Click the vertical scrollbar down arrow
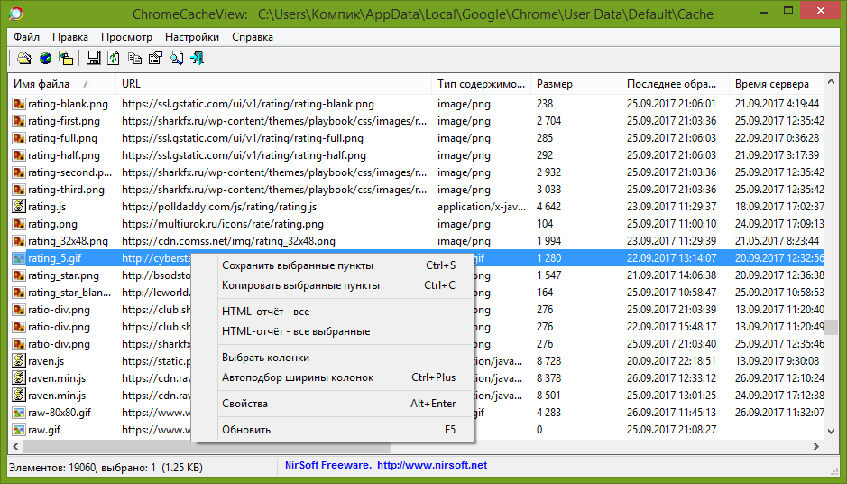847x484 pixels. (x=832, y=432)
